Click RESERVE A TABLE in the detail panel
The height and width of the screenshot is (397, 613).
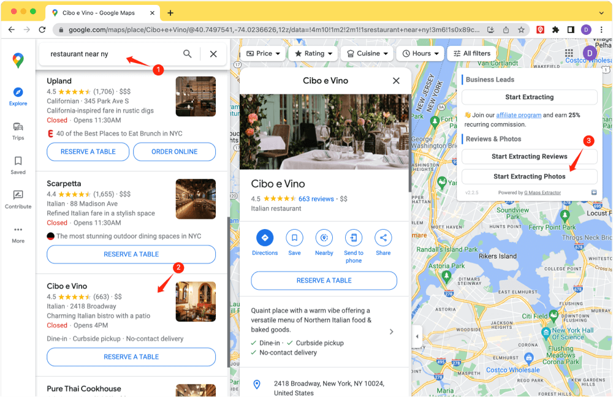[324, 281]
